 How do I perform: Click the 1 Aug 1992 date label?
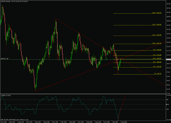point(21,122)
